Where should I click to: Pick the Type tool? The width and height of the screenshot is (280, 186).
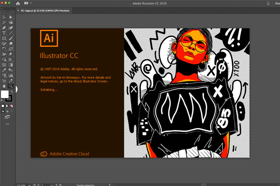tap(4, 33)
